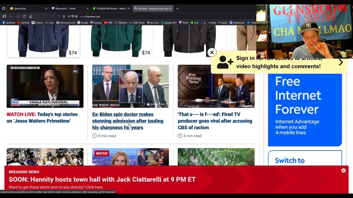Image resolution: width=353 pixels, height=198 pixels.
Task: Open 'Today's top stories on Jesse Watters Primetime'
Action: pyautogui.click(x=42, y=118)
